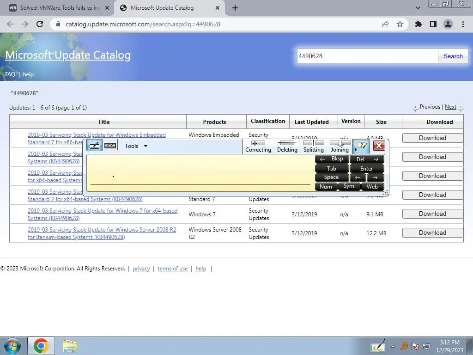The width and height of the screenshot is (473, 355).
Task: Click the address bar URL
Action: coord(143,24)
